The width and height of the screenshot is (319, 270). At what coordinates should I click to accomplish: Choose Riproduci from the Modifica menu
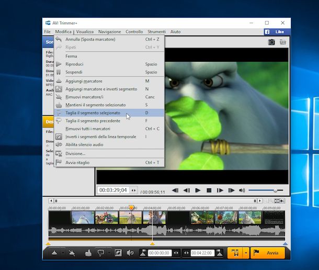[x=109, y=64]
